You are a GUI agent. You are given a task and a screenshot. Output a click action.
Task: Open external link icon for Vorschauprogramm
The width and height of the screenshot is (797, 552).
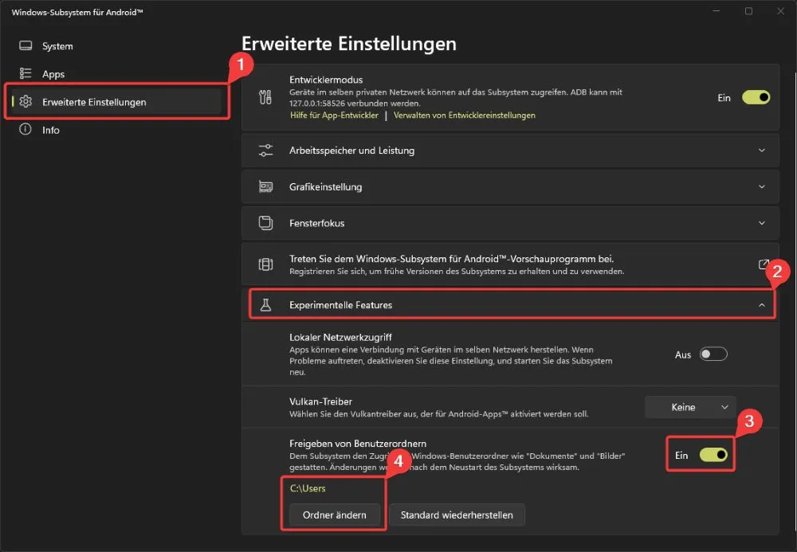coord(763,264)
